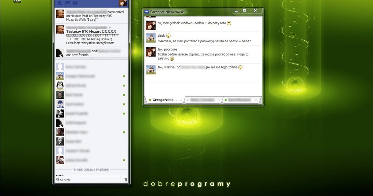The image size is (373, 196).
Task: Open the Kosz recycle bin on the desktop
Action: [17, 1]
